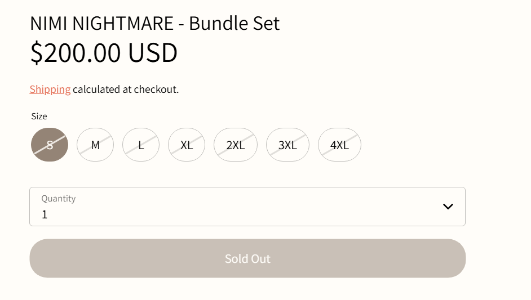531x300 pixels.
Task: Click the quantity value 1
Action: [45, 214]
